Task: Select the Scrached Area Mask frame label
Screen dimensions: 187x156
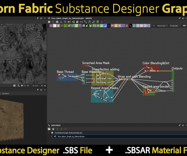Action: click(x=96, y=63)
